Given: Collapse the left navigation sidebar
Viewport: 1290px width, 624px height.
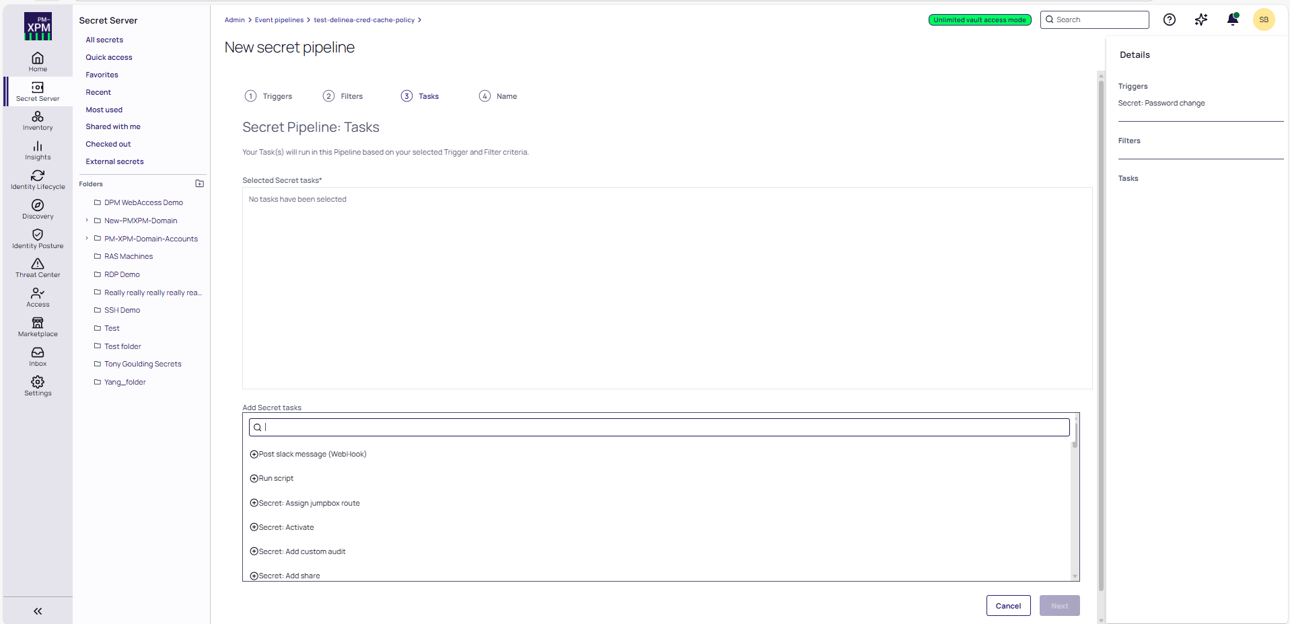Looking at the screenshot, I should 38,611.
